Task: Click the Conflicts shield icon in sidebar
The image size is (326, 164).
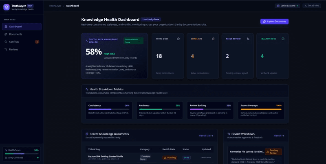Action: [x=6, y=42]
